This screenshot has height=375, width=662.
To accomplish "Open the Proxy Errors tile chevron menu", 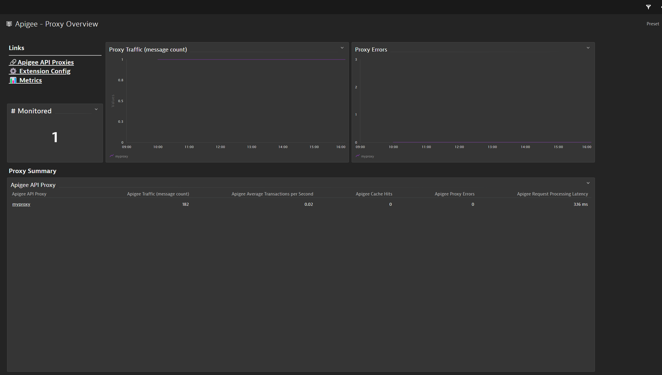I will click(588, 48).
